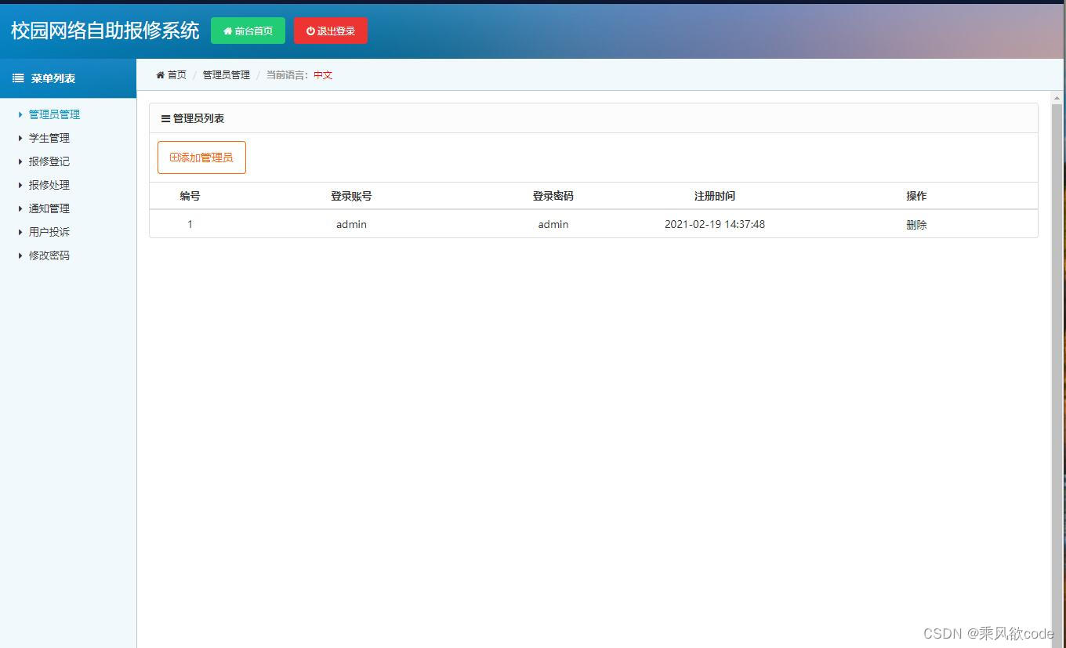The image size is (1066, 648).
Task: Click the 2021-02-19 14:37:48 timestamp cell
Action: [x=715, y=224]
